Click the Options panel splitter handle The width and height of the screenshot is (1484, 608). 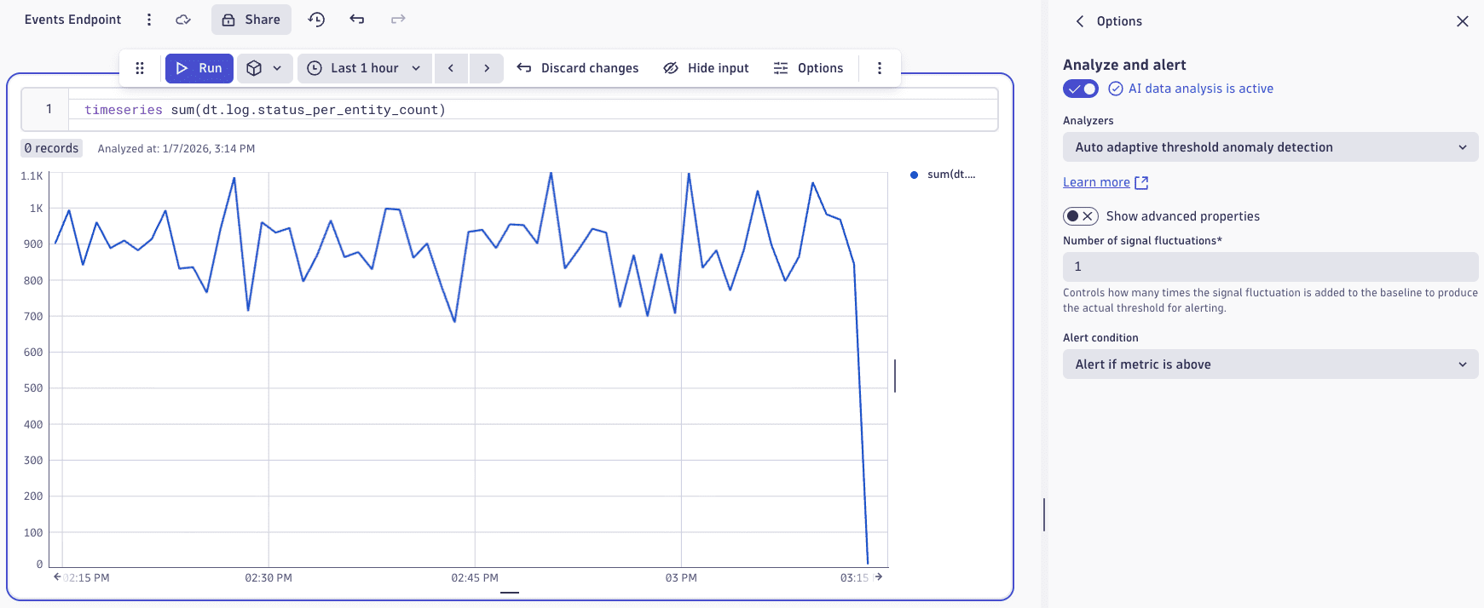[1044, 515]
